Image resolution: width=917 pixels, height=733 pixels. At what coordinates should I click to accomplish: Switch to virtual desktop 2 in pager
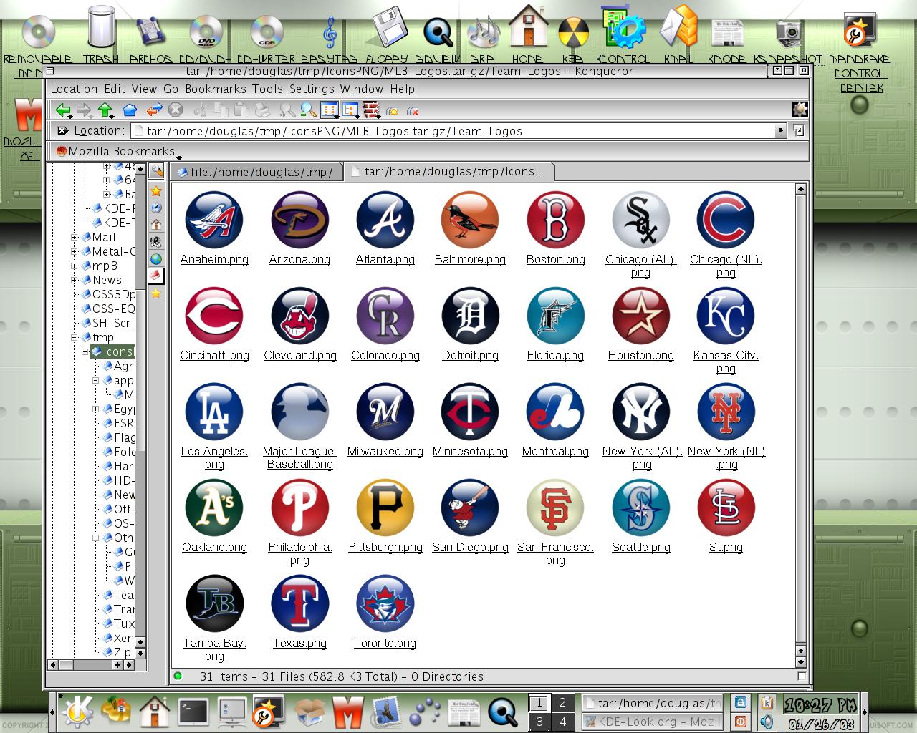pyautogui.click(x=562, y=703)
